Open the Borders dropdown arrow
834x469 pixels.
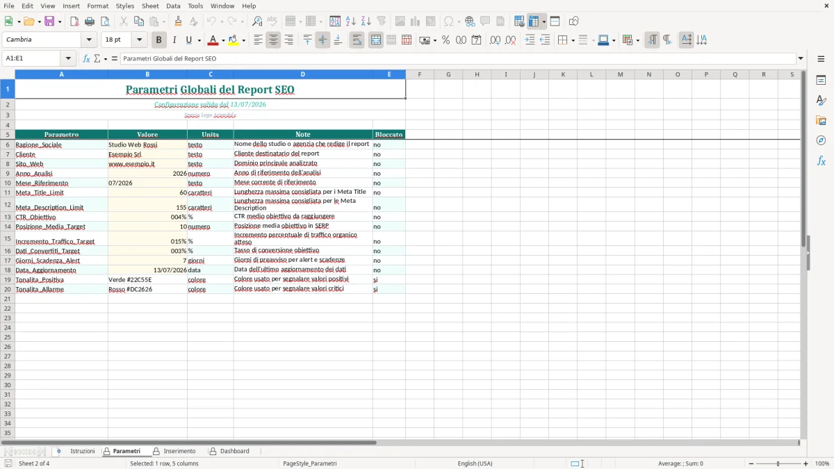tap(573, 40)
